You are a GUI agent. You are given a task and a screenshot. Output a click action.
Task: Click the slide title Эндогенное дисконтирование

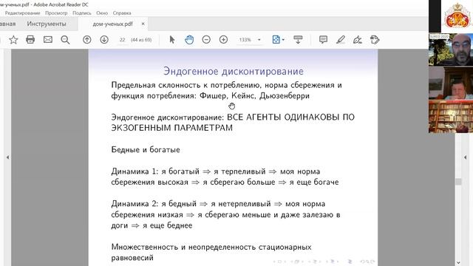(x=234, y=71)
